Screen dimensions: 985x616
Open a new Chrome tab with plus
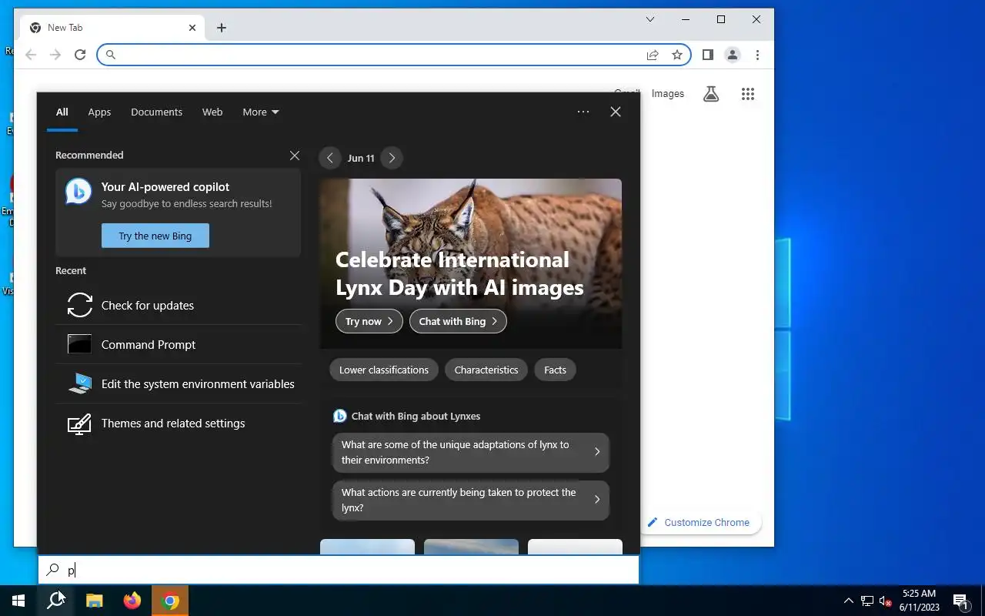coord(222,28)
